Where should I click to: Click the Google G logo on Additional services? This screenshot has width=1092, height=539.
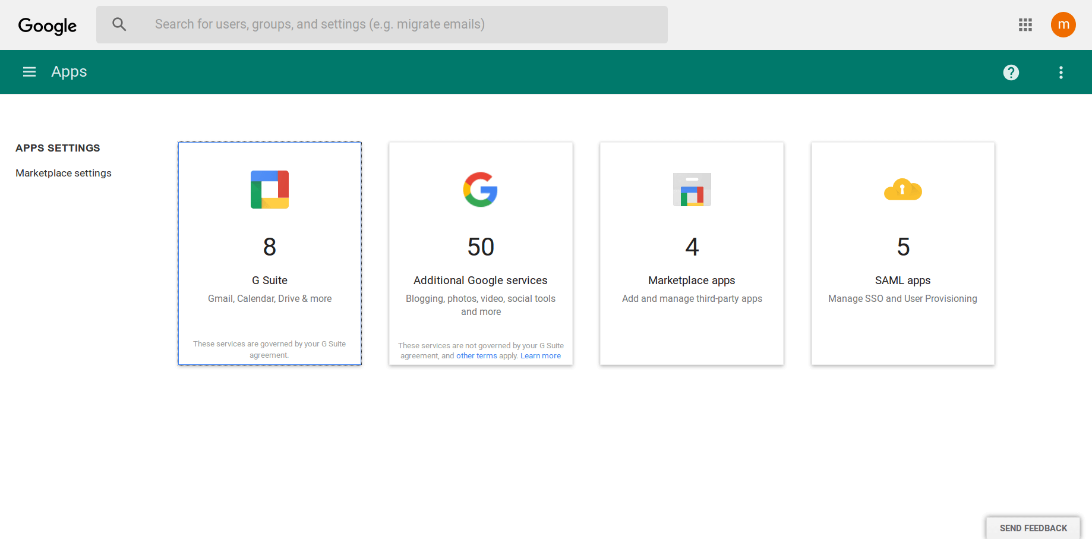click(480, 190)
